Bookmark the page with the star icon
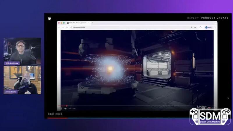This screenshot has width=233, height=131. click(x=195, y=27)
